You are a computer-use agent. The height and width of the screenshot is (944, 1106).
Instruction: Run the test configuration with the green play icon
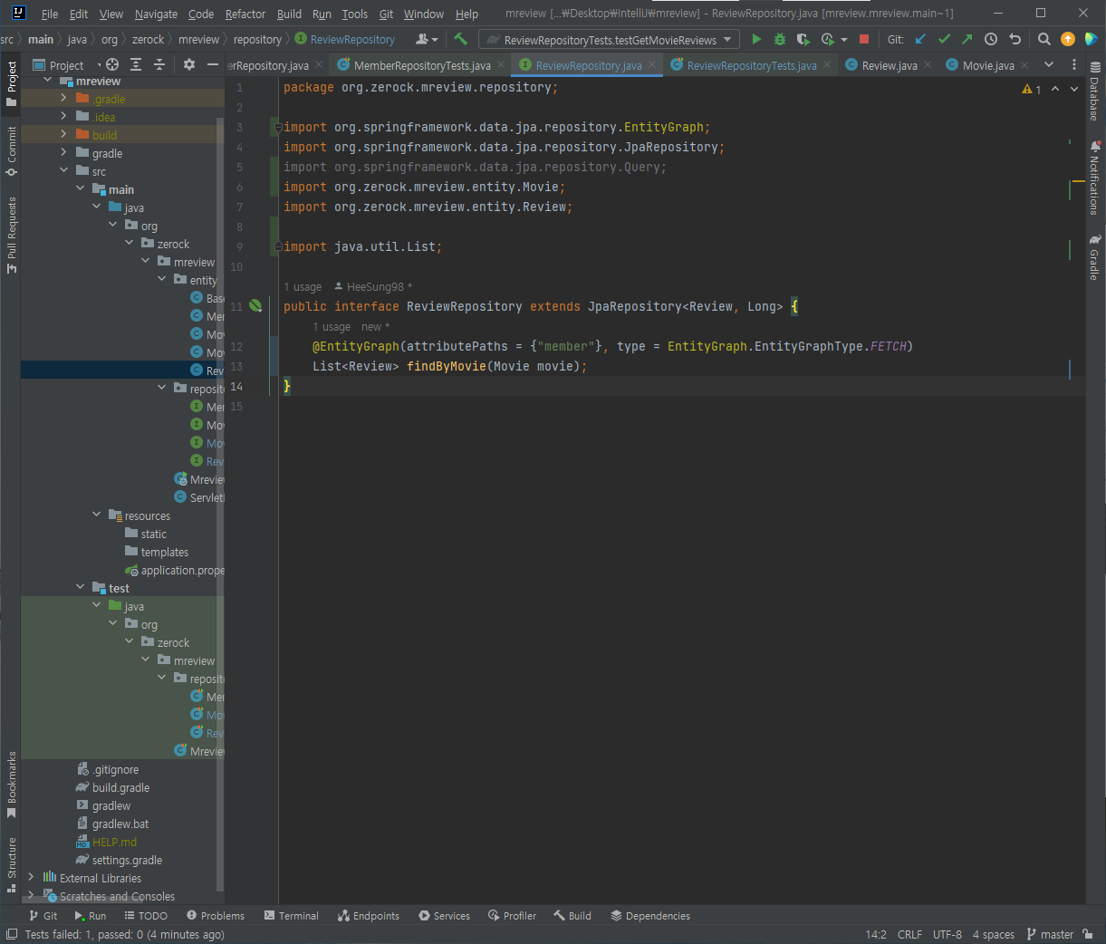tap(756, 39)
